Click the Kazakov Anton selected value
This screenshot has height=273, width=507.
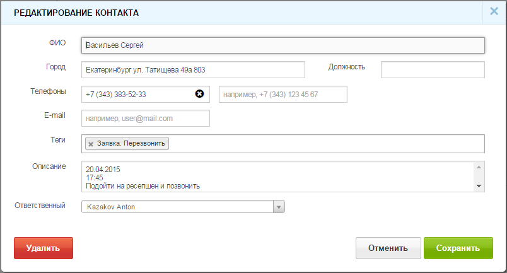click(x=111, y=207)
